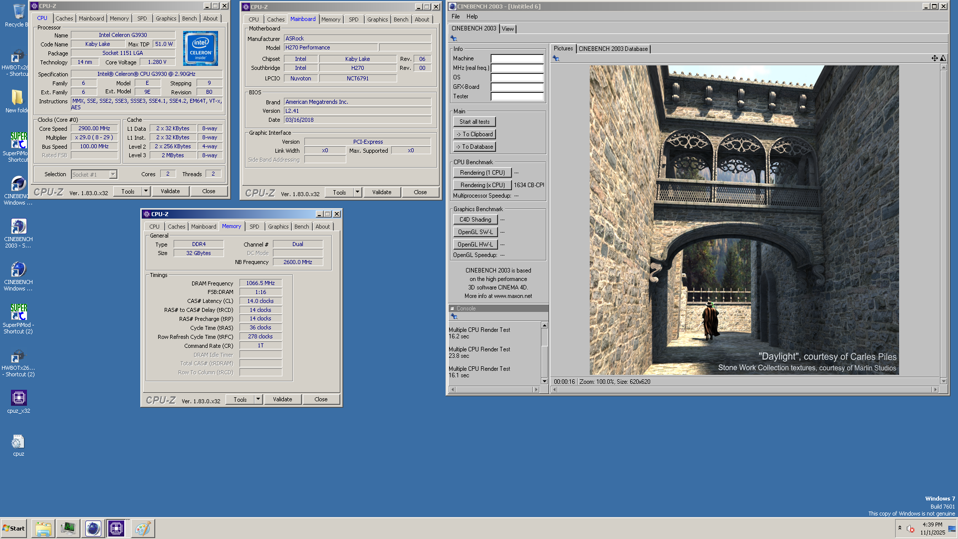This screenshot has width=958, height=539.
Task: Click the pin icon in the Console panel
Action: click(454, 316)
